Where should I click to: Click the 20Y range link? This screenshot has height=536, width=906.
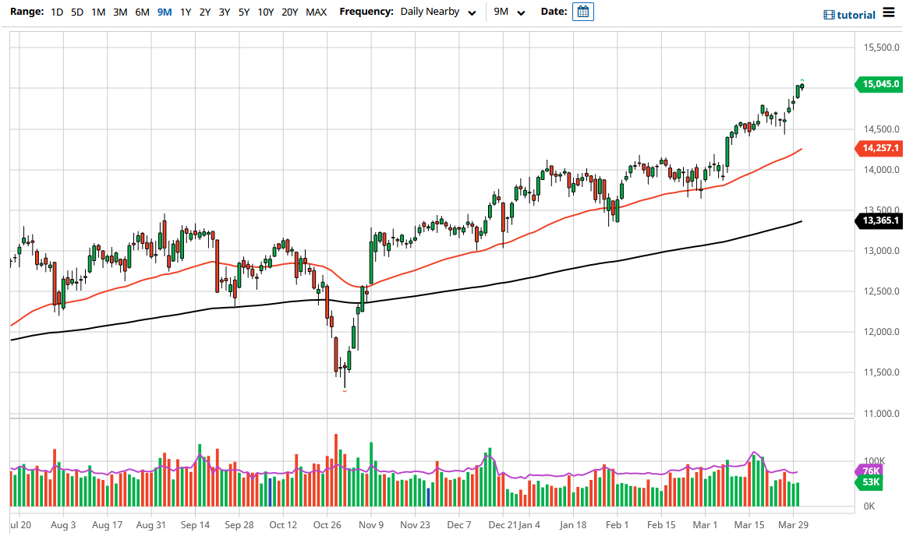pos(289,12)
